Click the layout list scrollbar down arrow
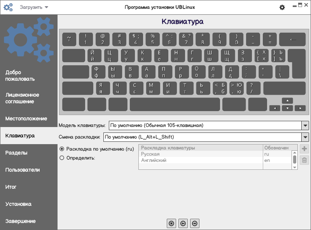Screen dimensions: 311x230 pyautogui.click(x=295, y=167)
